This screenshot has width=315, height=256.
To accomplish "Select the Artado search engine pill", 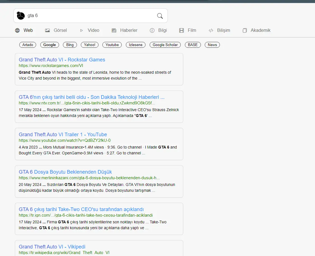I will pyautogui.click(x=28, y=45).
